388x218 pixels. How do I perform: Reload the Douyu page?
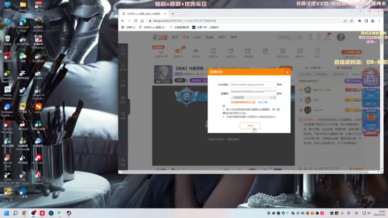point(136,21)
